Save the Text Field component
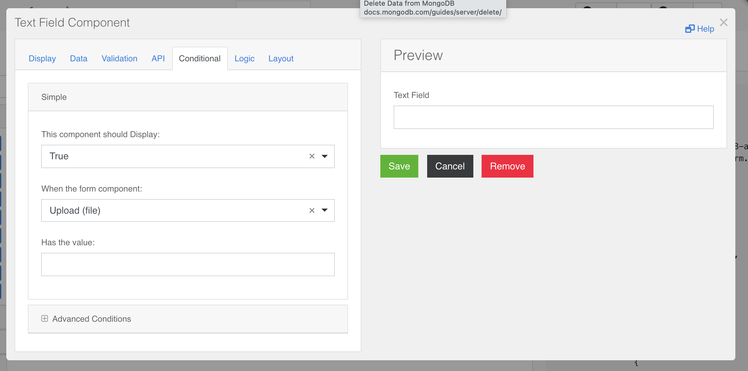748x371 pixels. (x=399, y=166)
